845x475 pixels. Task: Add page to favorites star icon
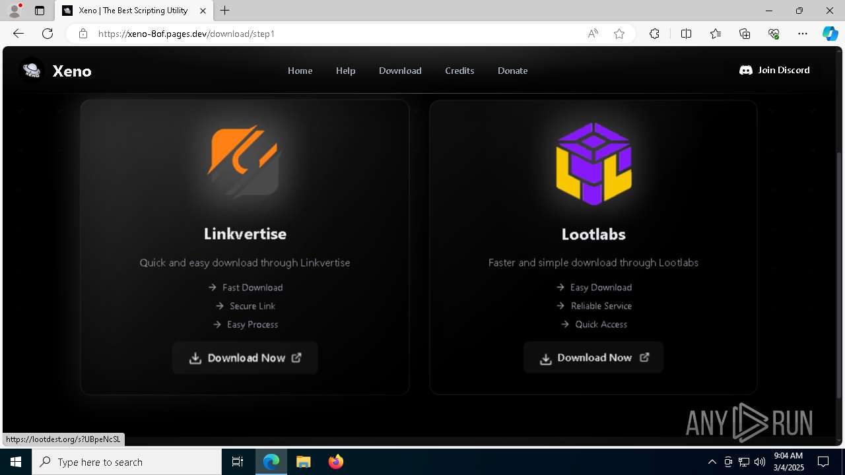click(619, 34)
